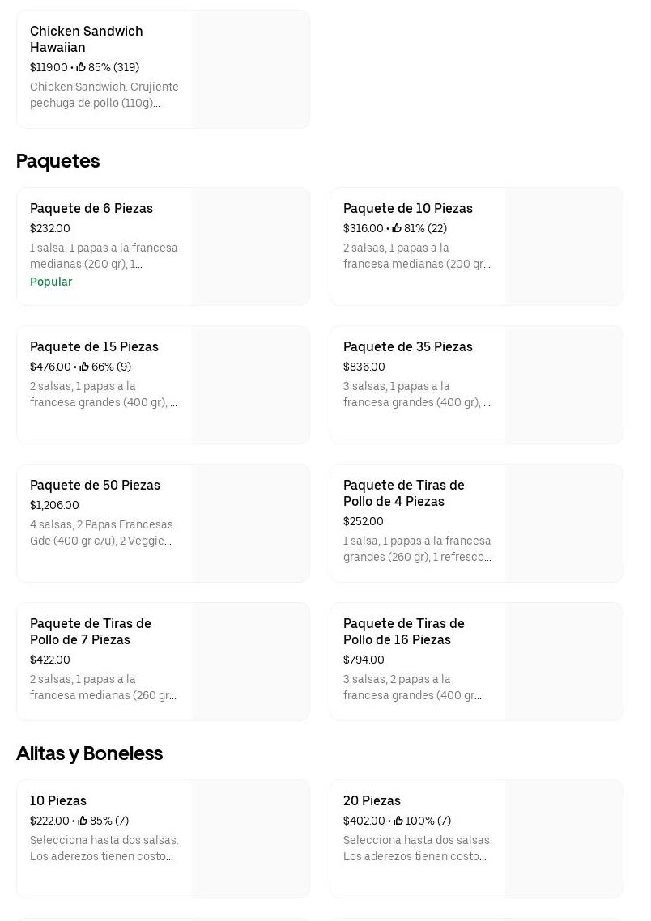The width and height of the screenshot is (651, 921).
Task: Select Paquete de Tiras de Pollo de 16 Piezas
Action: pyautogui.click(x=403, y=631)
